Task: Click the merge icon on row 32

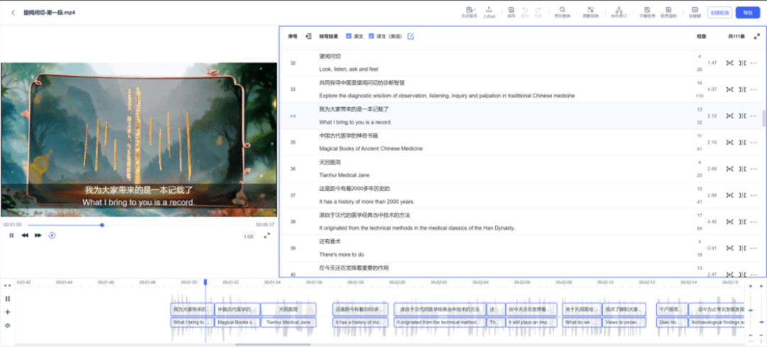Action: pos(729,63)
